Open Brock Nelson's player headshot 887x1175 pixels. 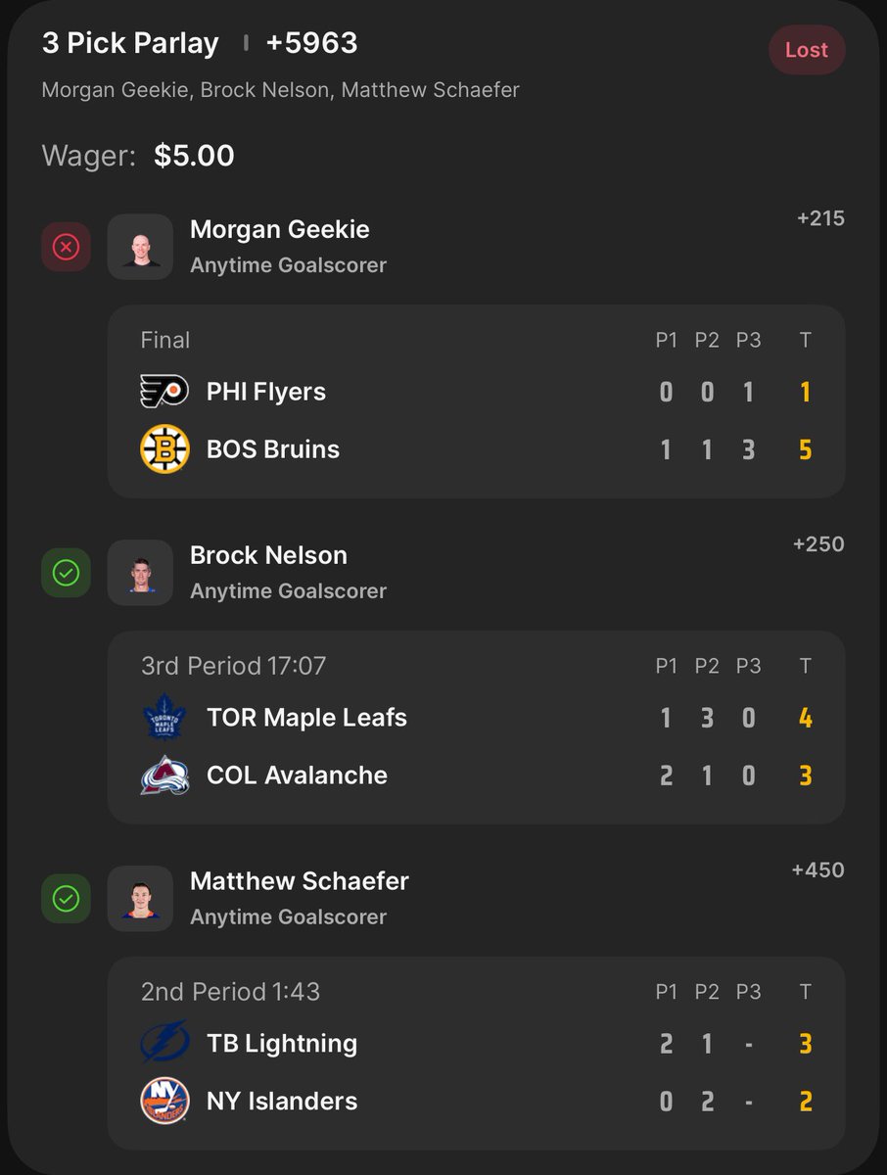(x=140, y=573)
